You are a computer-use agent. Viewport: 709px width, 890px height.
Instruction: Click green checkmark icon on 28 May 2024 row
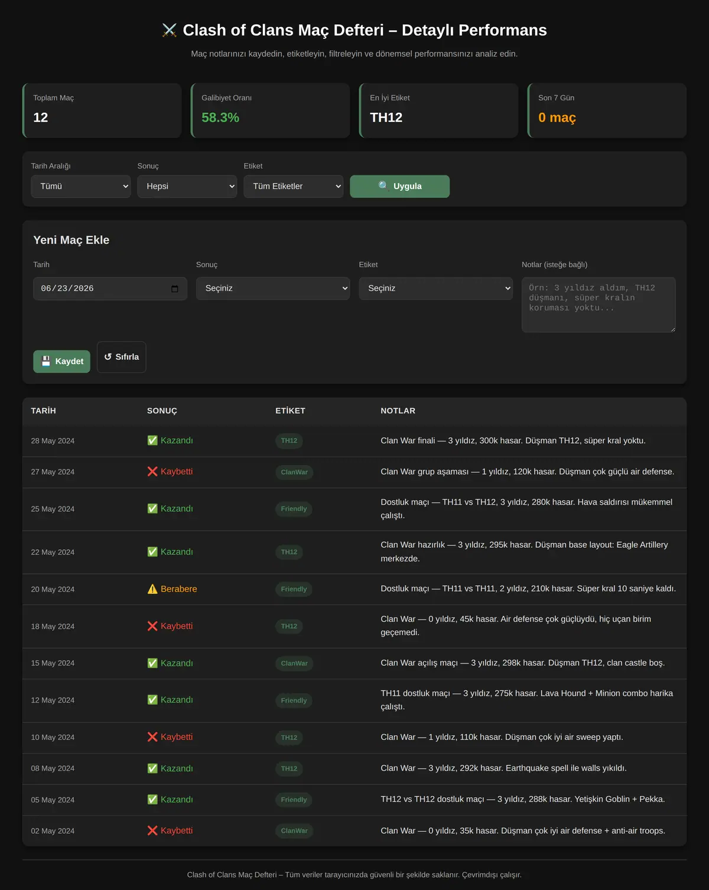coord(152,440)
